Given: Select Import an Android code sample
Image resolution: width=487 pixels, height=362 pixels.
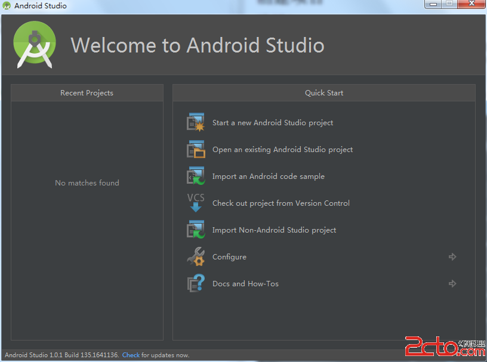Looking at the screenshot, I should (269, 177).
